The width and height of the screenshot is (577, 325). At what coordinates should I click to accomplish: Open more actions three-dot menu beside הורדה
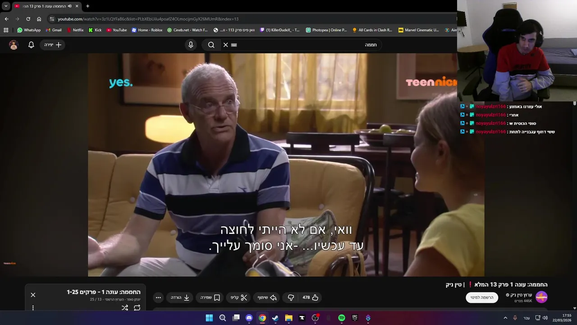(x=158, y=297)
